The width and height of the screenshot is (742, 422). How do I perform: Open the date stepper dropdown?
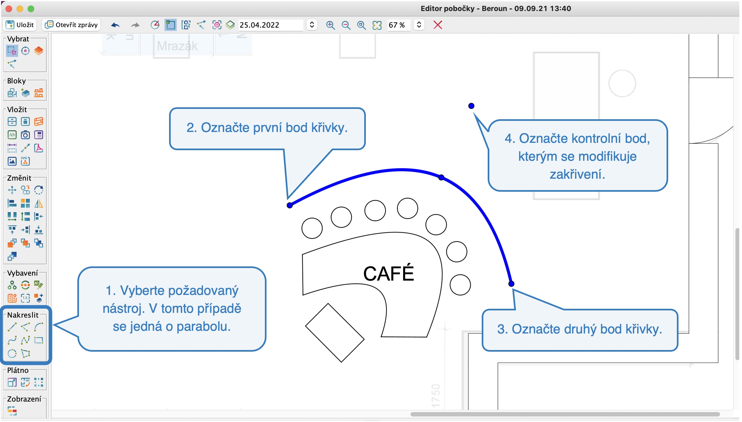point(312,25)
